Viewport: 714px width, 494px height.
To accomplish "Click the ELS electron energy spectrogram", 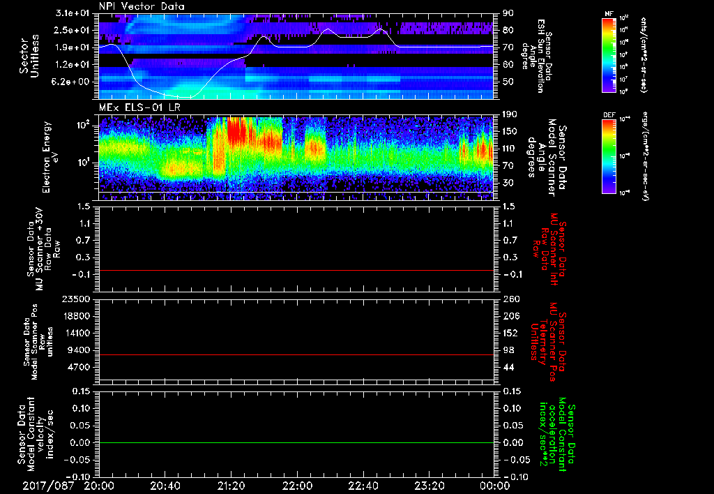I will [x=296, y=158].
